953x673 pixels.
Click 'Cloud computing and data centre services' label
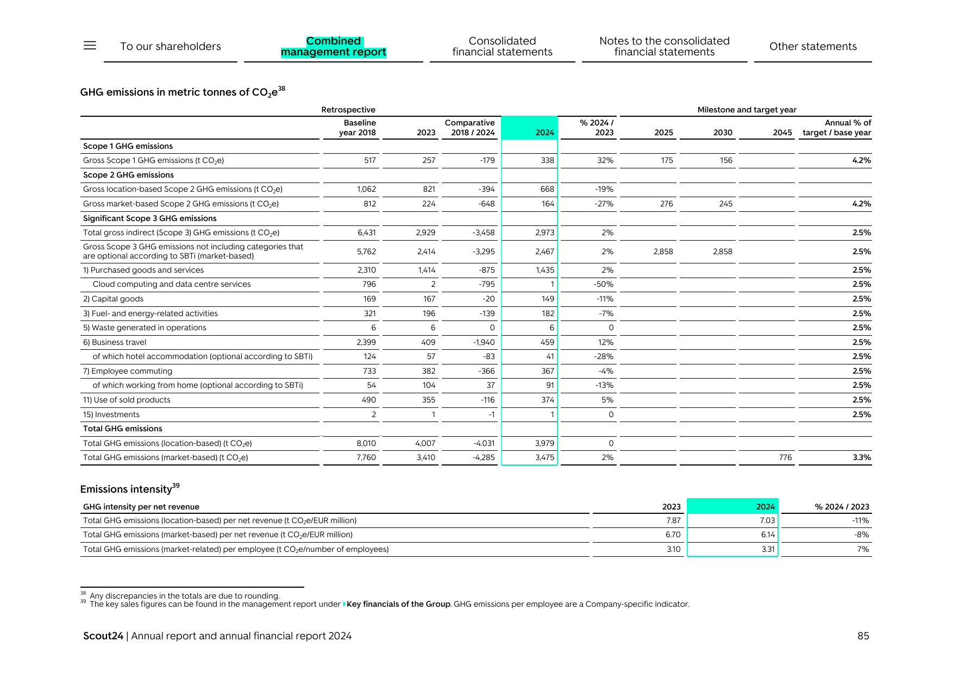(172, 284)
